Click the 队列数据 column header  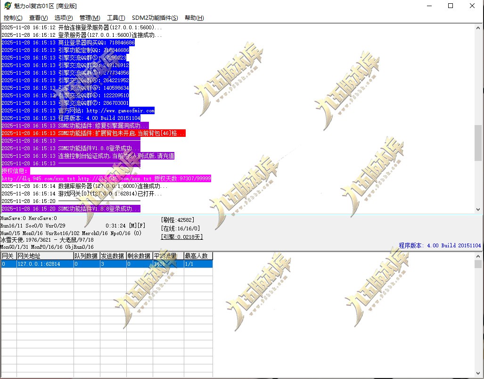pyautogui.click(x=87, y=256)
